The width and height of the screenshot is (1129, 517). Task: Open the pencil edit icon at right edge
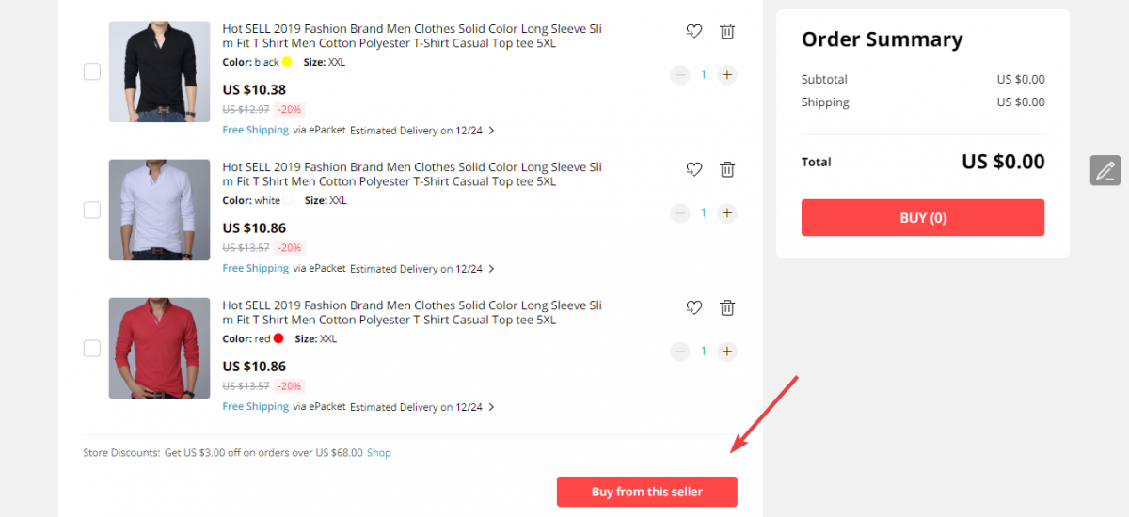pos(1105,170)
